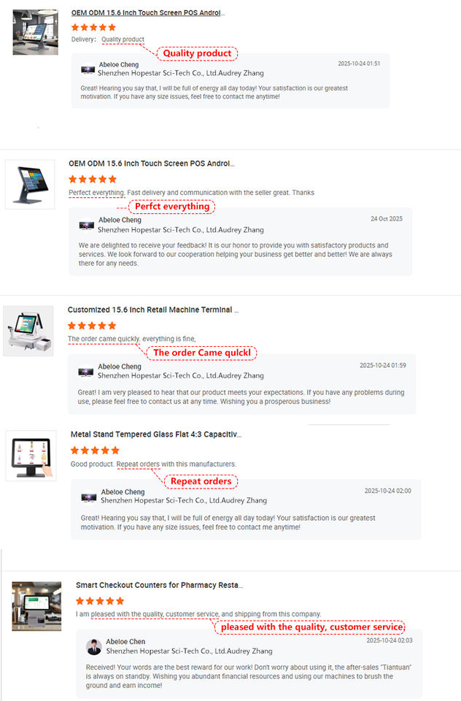The width and height of the screenshot is (461, 701).
Task: Click the star rating under Retail Machine Terminal
Action: click(x=92, y=326)
